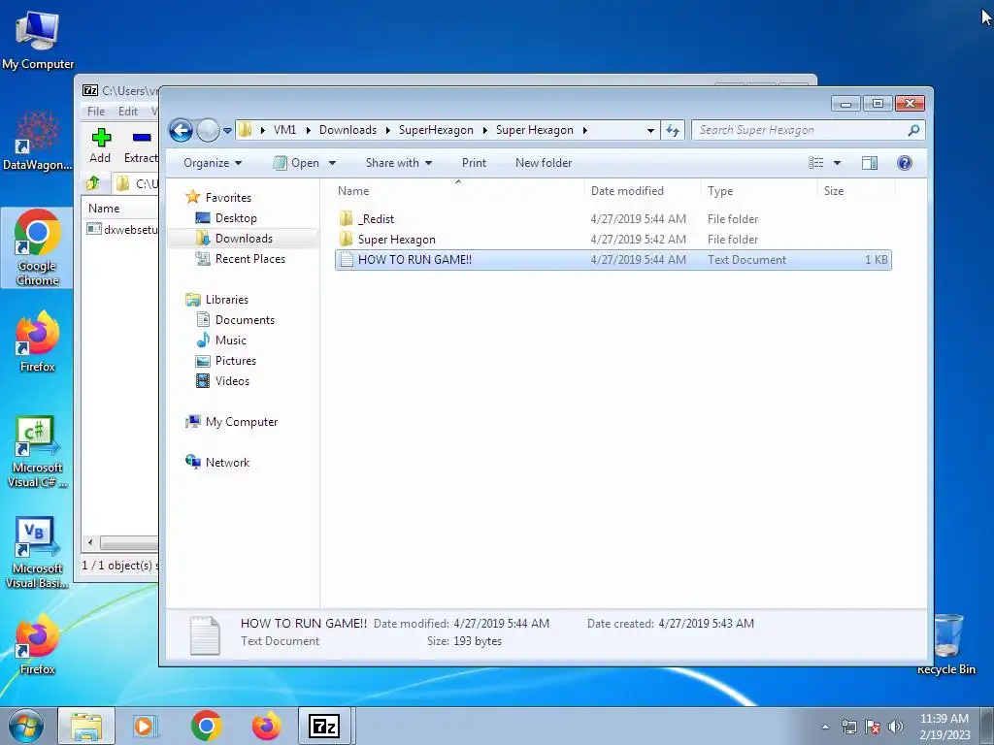Screen dimensions: 994x745
Task: Click VM1 in the address breadcrumb
Action: pos(284,130)
